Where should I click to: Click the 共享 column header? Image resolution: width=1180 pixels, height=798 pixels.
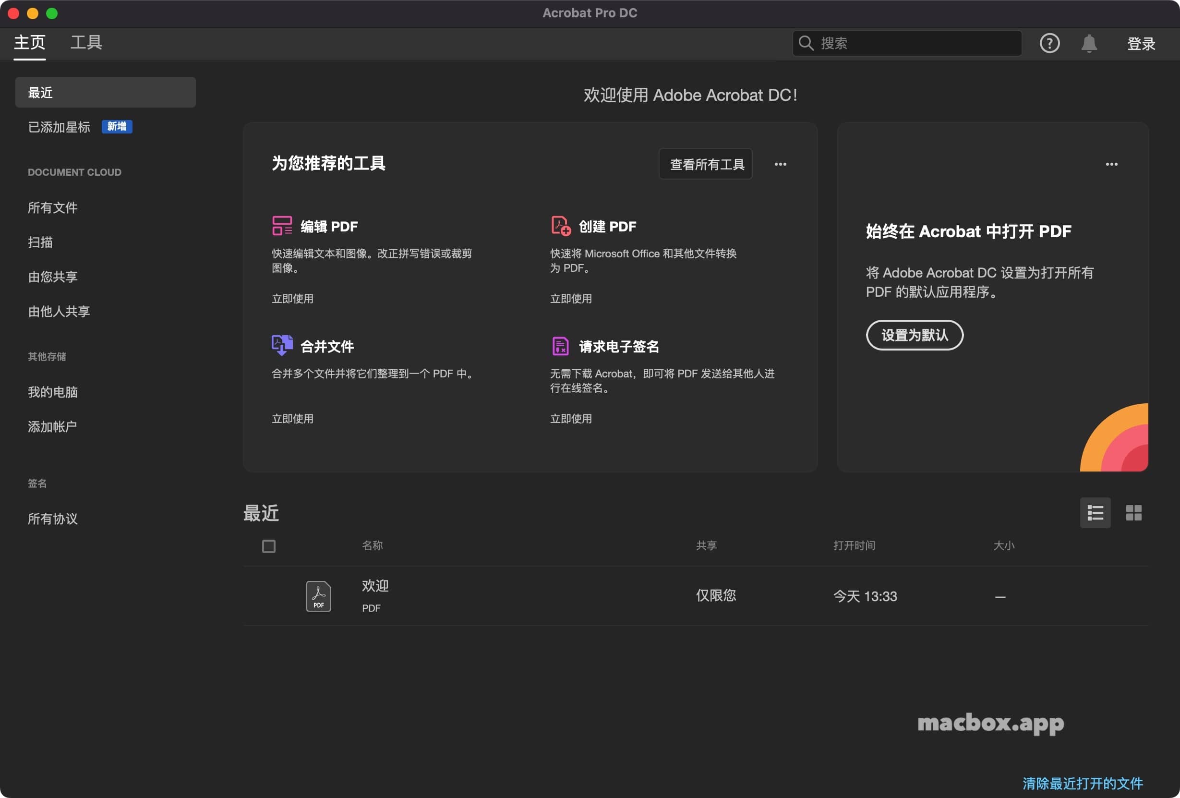tap(706, 545)
